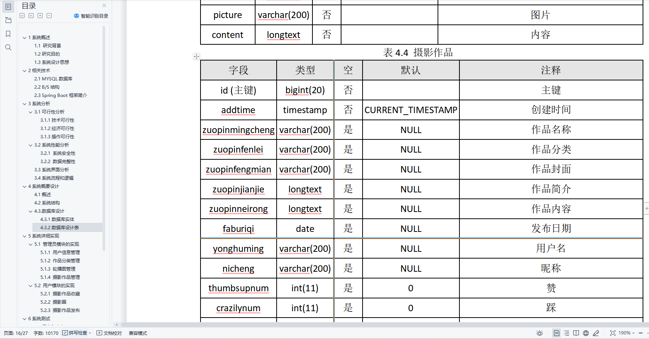Collapse the 4 系统概要设计 outline node

click(x=24, y=186)
